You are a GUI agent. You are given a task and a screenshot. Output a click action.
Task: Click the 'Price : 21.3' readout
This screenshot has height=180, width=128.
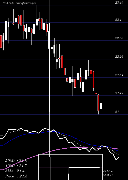coord(16,176)
